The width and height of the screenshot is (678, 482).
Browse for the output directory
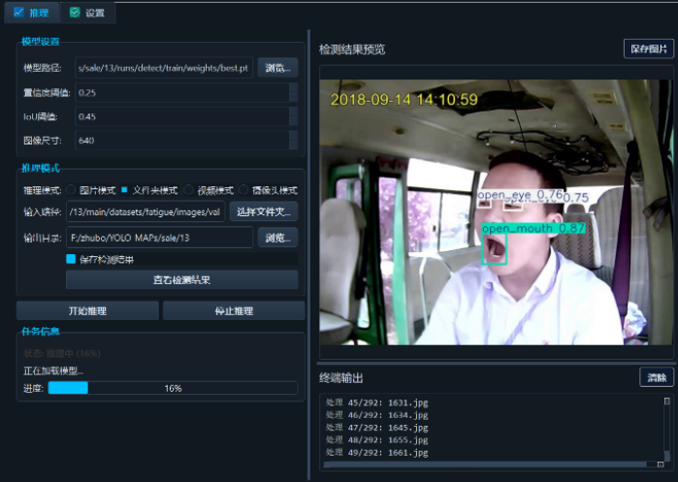tap(277, 238)
